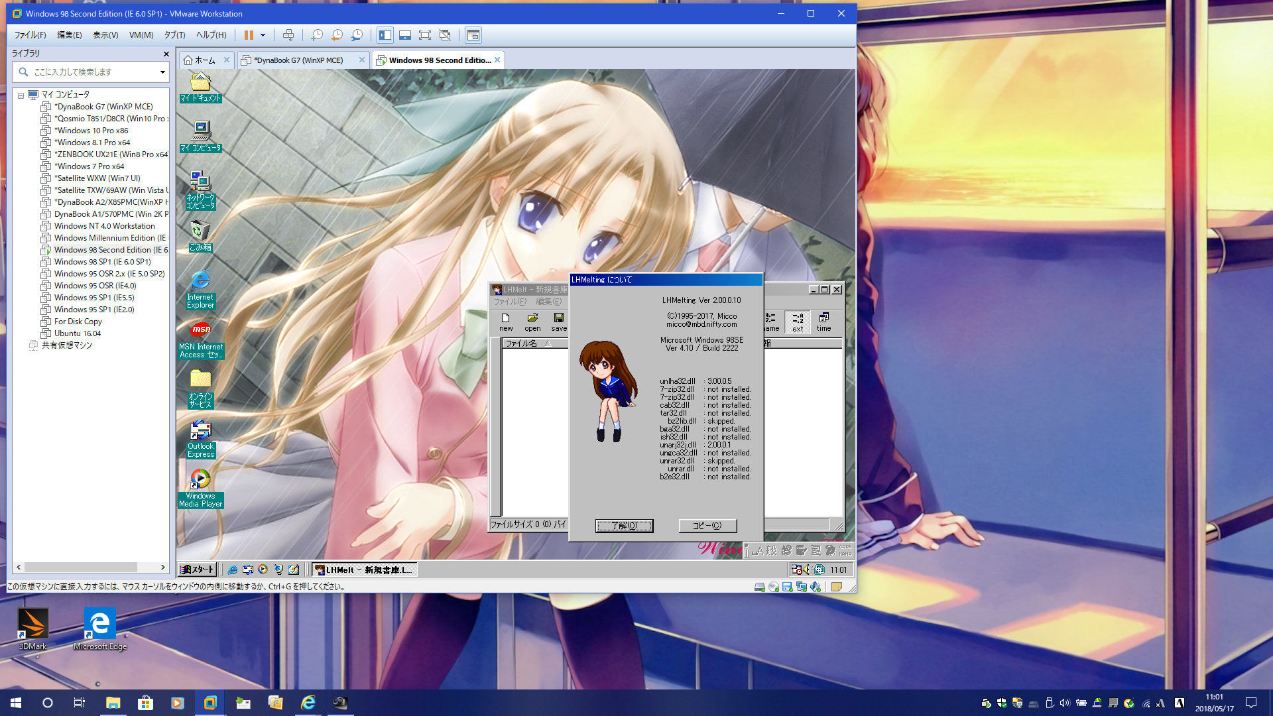Open the ヘルプ(H) menu
The width and height of the screenshot is (1273, 716).
(212, 35)
